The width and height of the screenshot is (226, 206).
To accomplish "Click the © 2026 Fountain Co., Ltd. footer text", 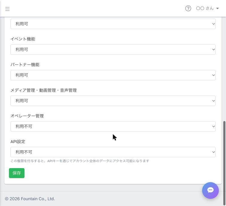I will coord(30,199).
